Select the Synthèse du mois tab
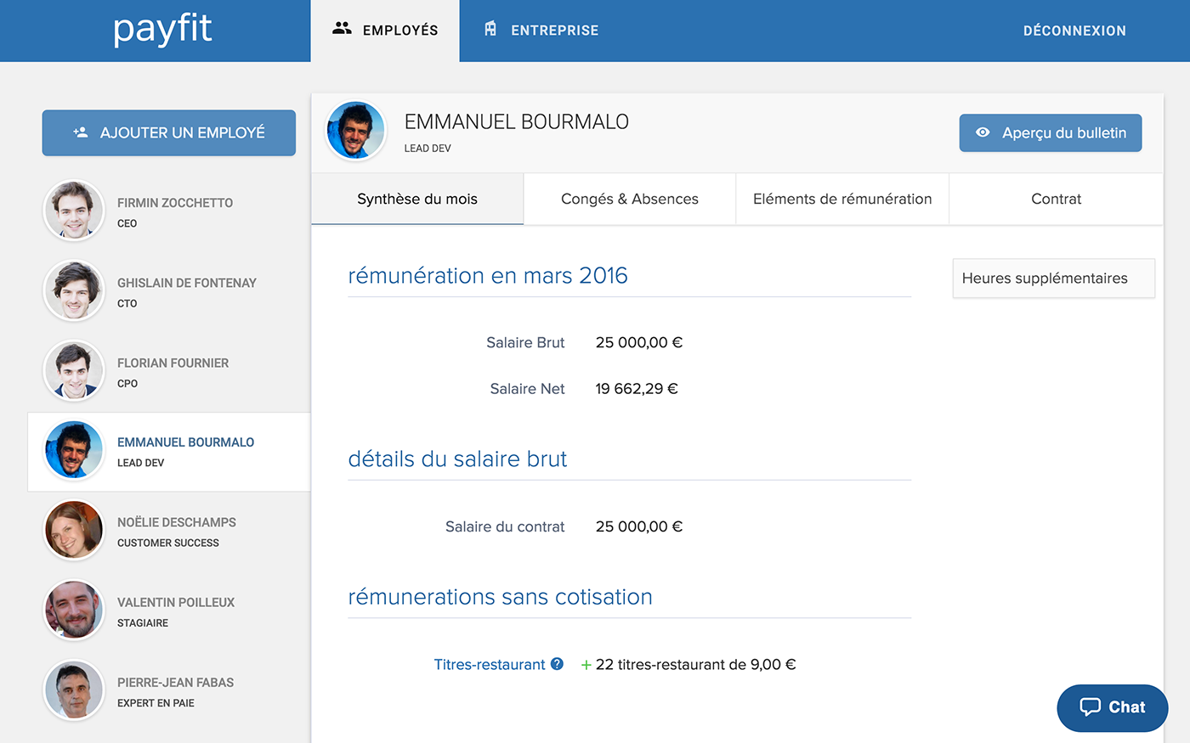 pyautogui.click(x=416, y=199)
